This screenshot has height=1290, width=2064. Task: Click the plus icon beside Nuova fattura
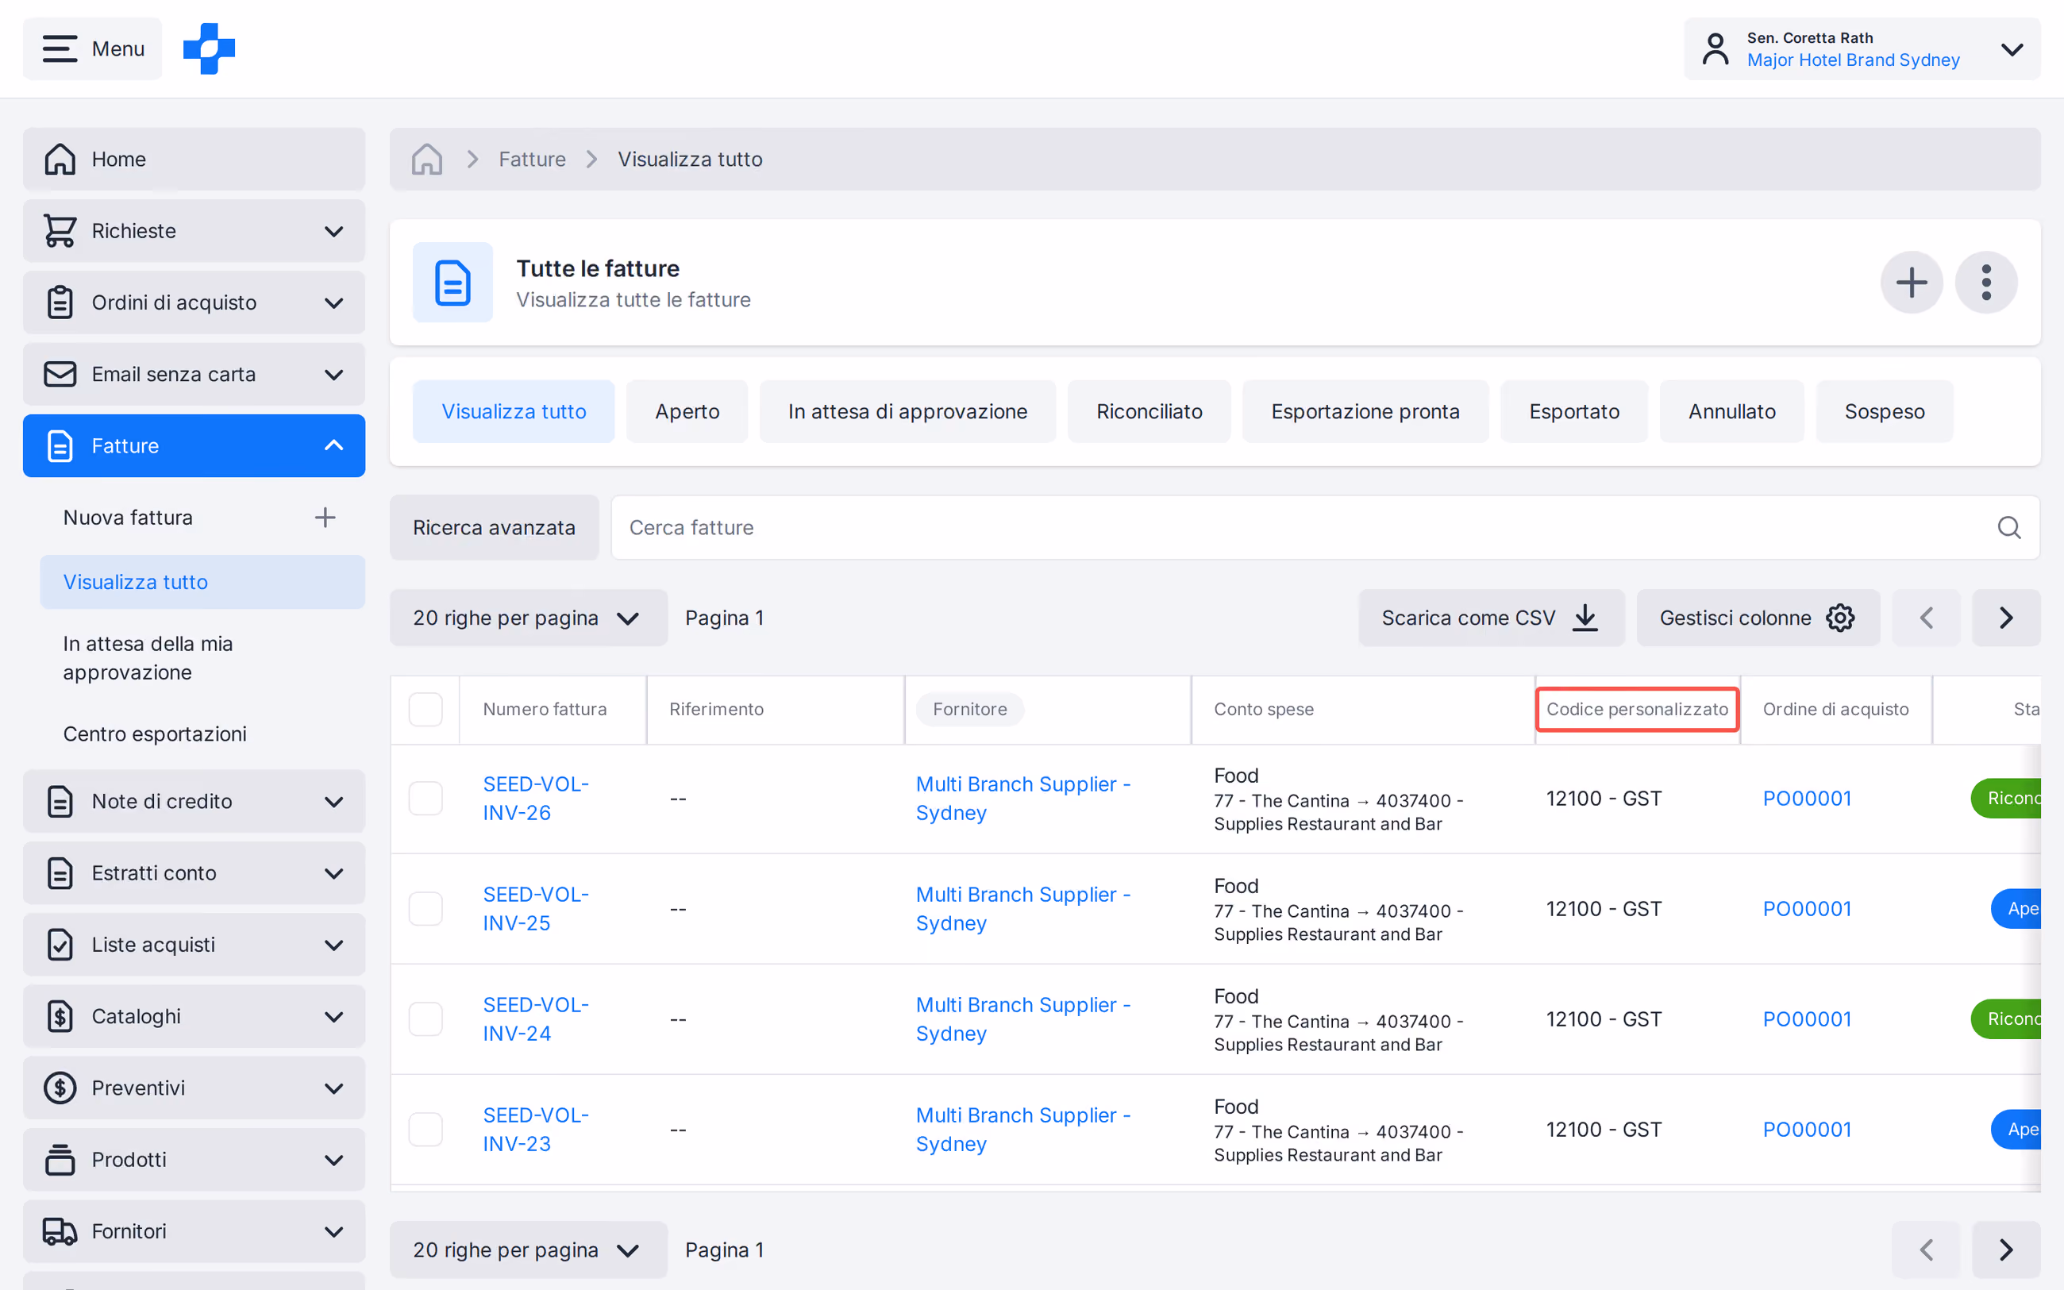click(325, 518)
